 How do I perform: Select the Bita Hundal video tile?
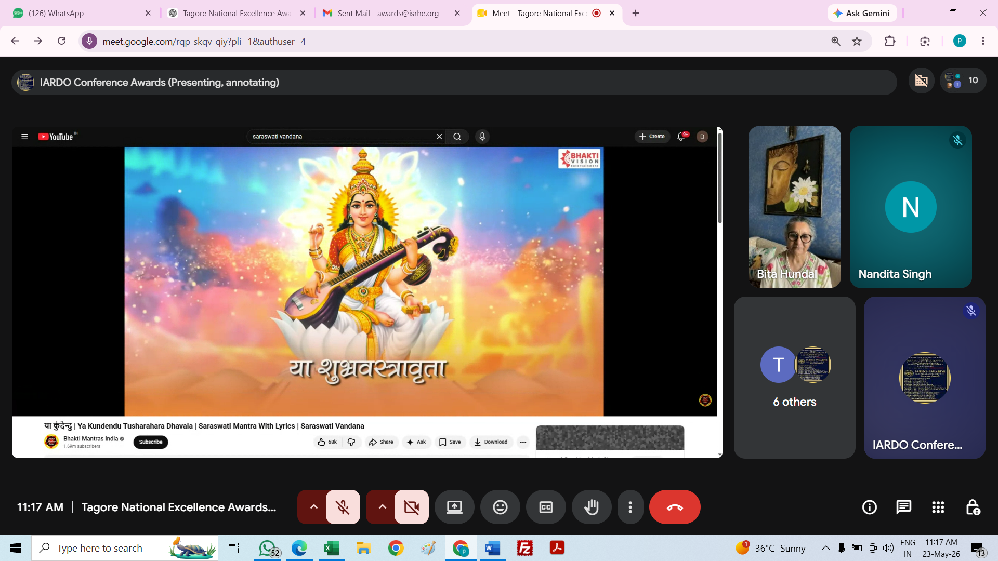click(x=794, y=207)
